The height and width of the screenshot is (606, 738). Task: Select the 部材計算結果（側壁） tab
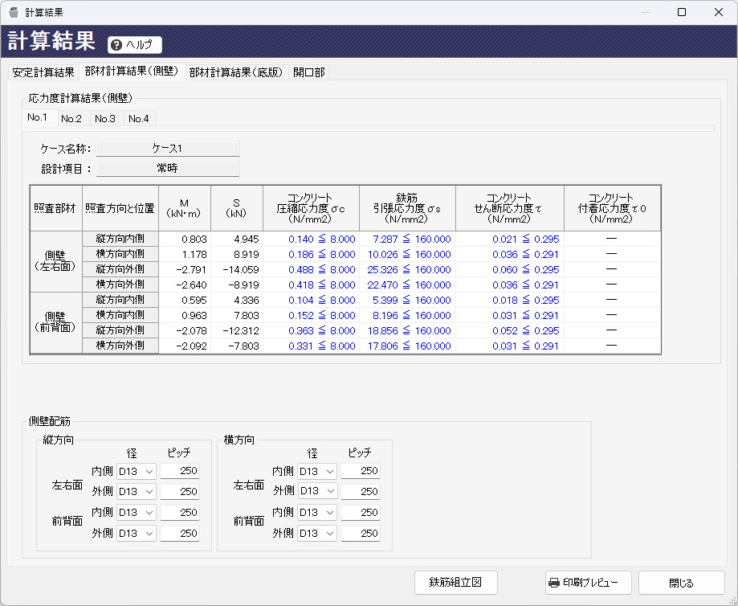(132, 72)
